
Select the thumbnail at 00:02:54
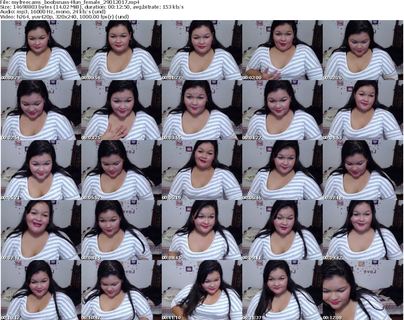(x=41, y=110)
